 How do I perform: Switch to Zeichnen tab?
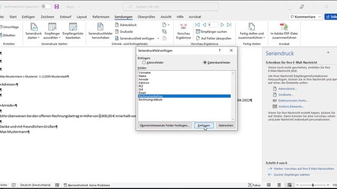pos(47,17)
